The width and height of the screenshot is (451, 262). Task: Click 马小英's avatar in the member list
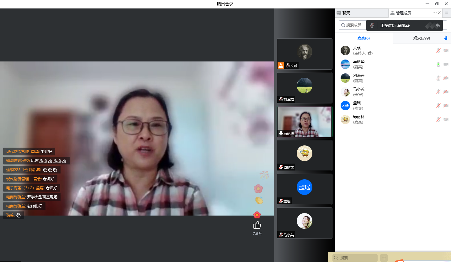[x=345, y=92]
